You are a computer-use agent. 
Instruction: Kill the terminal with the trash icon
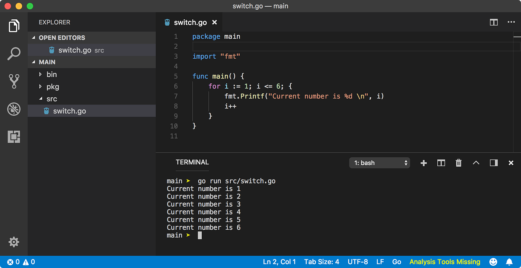[x=458, y=163]
